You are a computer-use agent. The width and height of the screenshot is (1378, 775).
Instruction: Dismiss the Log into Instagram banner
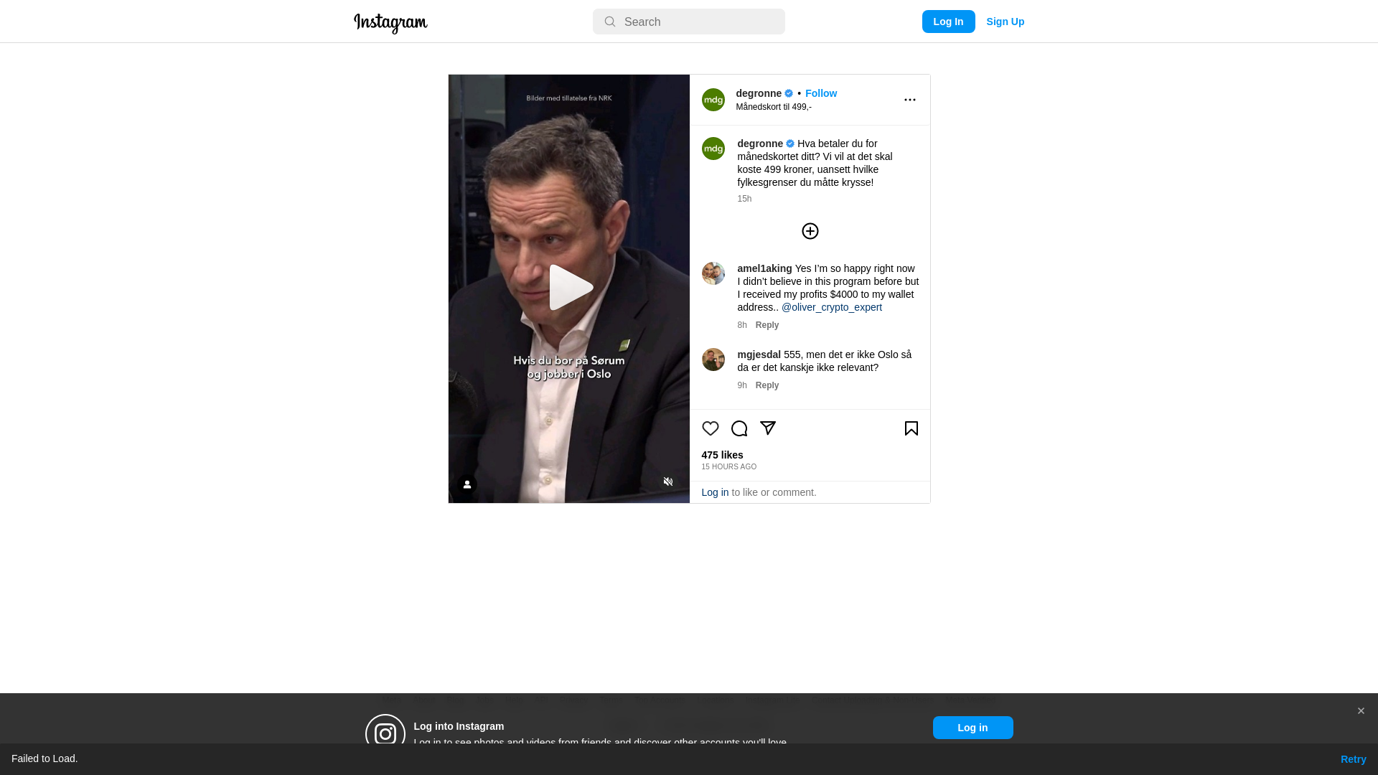tap(1360, 711)
